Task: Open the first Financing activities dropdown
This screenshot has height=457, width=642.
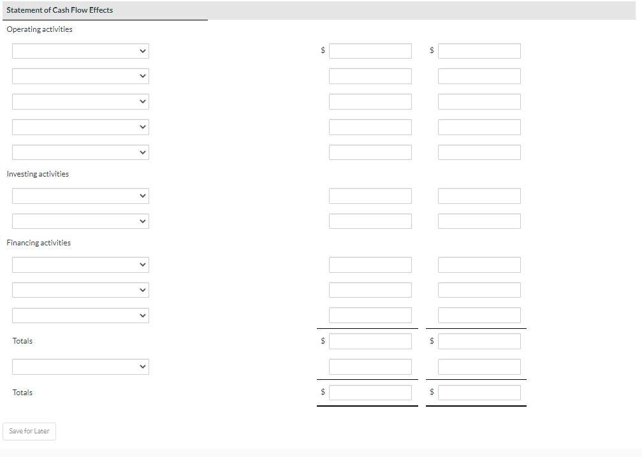Action: point(80,265)
